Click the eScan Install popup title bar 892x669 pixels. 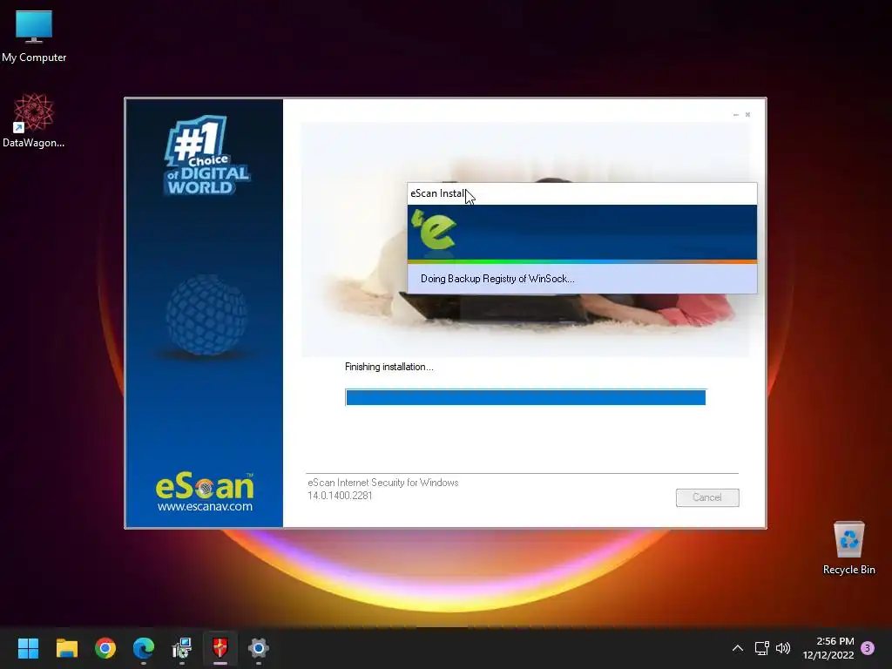coord(582,193)
